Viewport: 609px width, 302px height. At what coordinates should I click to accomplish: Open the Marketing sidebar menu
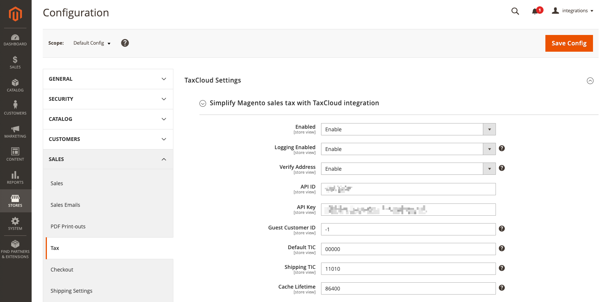coord(15,132)
